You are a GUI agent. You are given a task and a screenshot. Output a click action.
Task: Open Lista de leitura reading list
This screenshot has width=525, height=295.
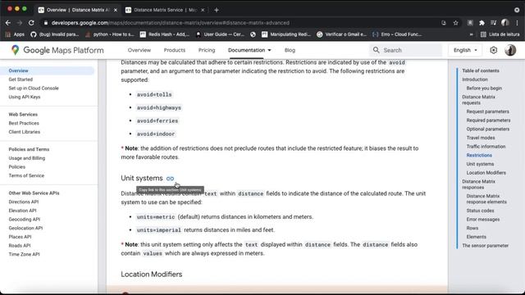(x=500, y=34)
